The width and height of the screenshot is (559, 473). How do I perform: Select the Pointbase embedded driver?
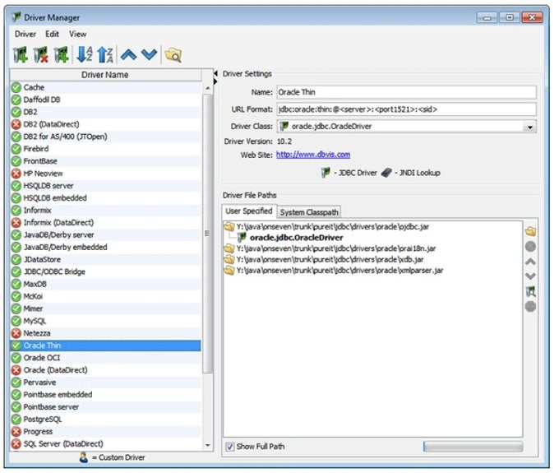click(105, 395)
